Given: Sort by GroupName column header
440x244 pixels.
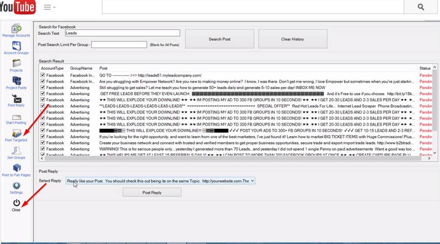Looking at the screenshot, I should tap(81, 68).
